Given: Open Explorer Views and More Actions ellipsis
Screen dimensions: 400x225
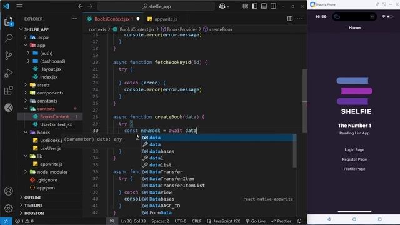Looking at the screenshot, I should click(x=75, y=19).
